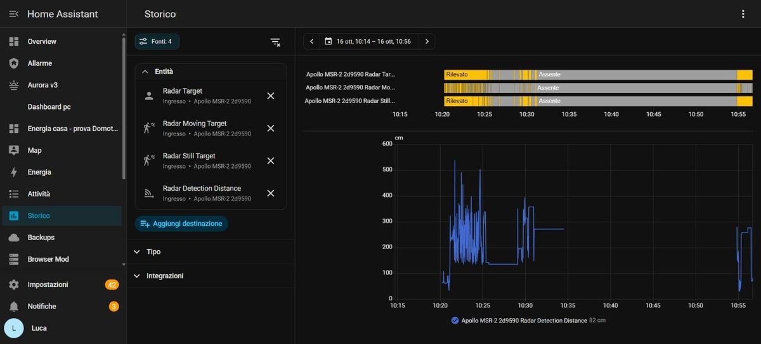The width and height of the screenshot is (761, 344).
Task: Click the Aurora v3 sunrise icon
Action: pos(14,85)
